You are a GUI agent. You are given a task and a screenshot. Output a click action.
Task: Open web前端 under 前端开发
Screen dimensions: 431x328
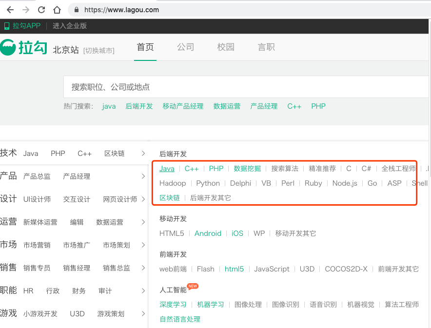click(x=173, y=269)
